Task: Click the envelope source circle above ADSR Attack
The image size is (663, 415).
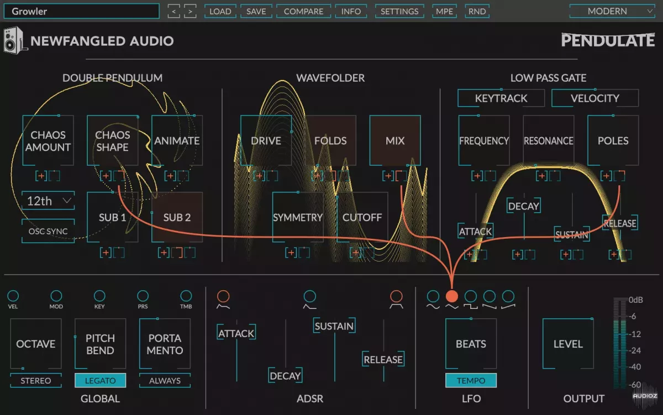Action: [223, 296]
